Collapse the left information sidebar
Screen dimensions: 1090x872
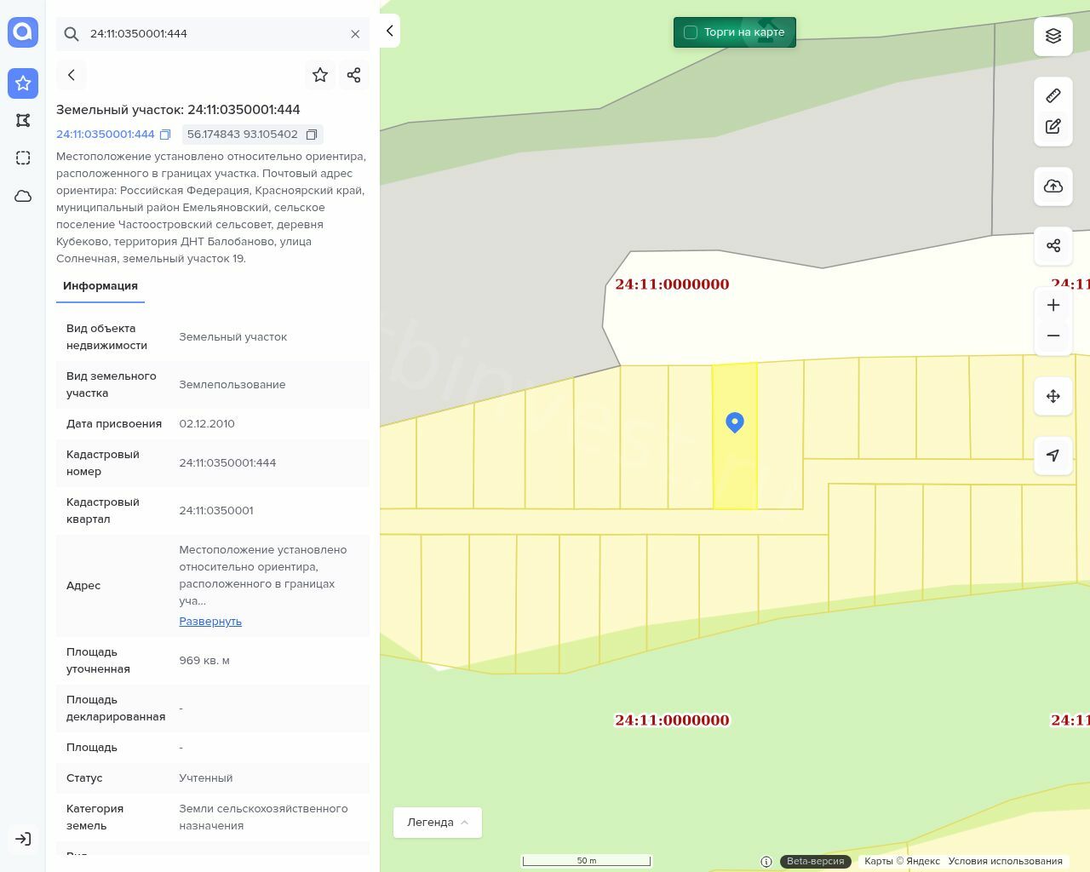[x=389, y=31]
